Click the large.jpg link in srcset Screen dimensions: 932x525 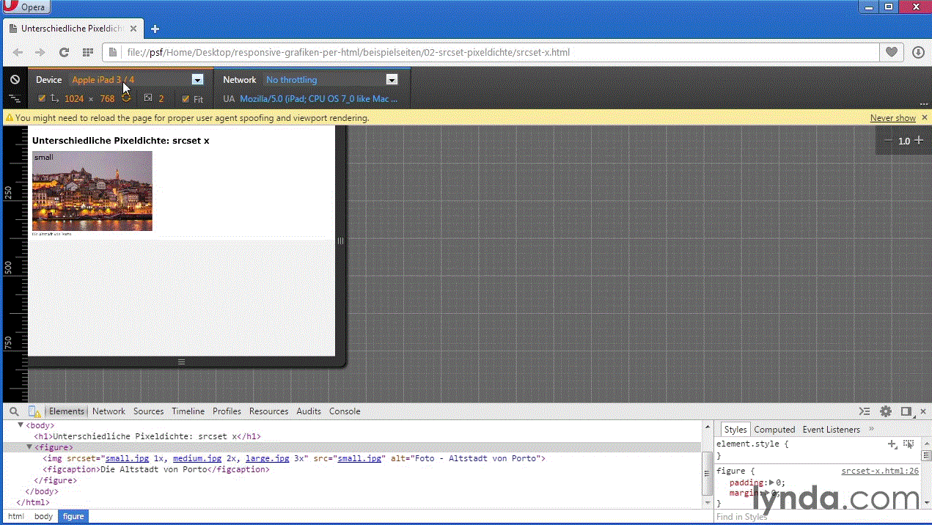(x=268, y=458)
